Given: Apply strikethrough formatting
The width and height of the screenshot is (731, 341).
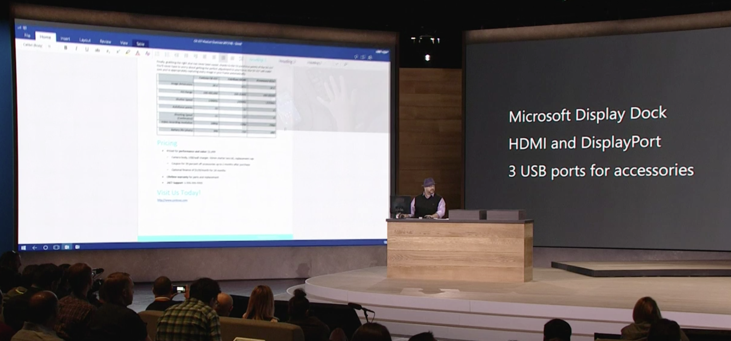Looking at the screenshot, I should (97, 50).
